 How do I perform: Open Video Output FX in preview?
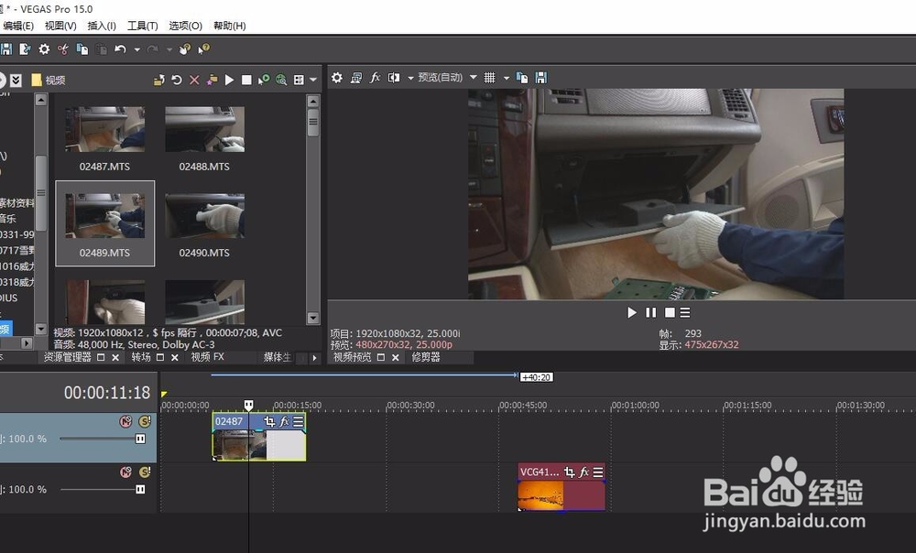point(375,78)
